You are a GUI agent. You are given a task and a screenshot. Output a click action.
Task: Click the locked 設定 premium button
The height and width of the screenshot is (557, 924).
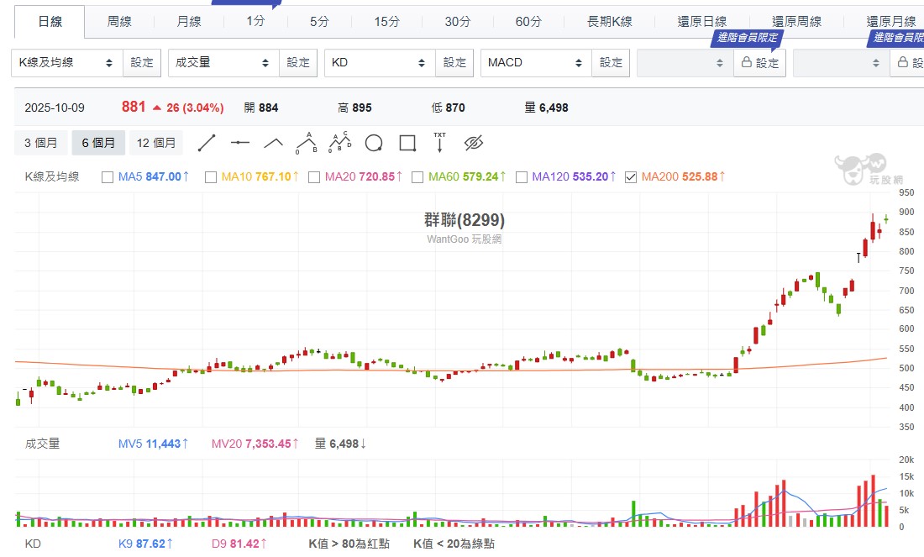pos(759,62)
